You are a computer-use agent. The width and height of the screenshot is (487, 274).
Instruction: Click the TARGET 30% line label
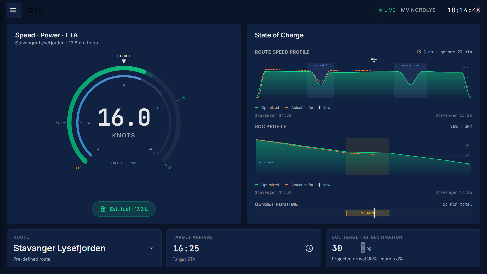pyautogui.click(x=265, y=162)
